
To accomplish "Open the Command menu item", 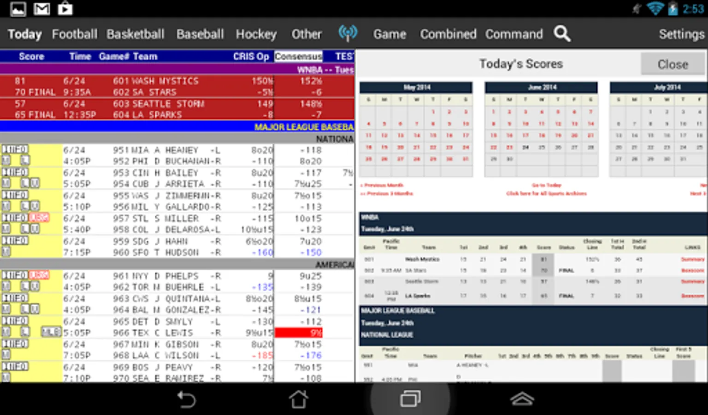I will pos(514,34).
